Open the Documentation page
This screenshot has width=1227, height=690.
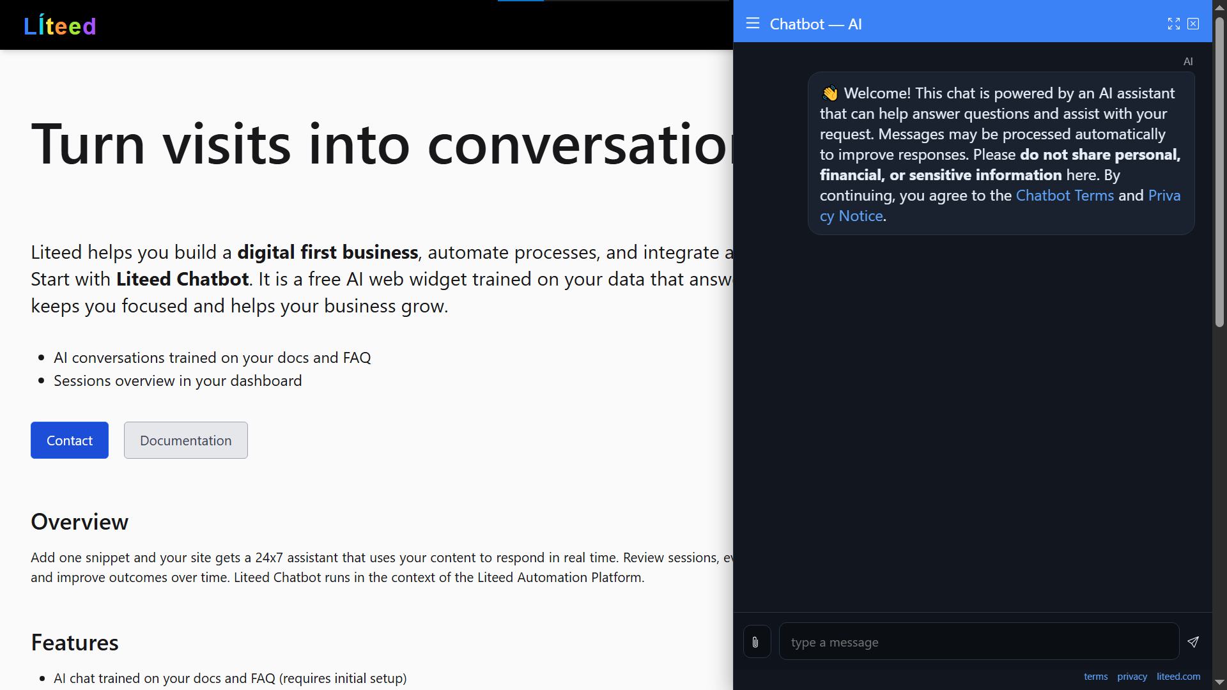pyautogui.click(x=185, y=440)
